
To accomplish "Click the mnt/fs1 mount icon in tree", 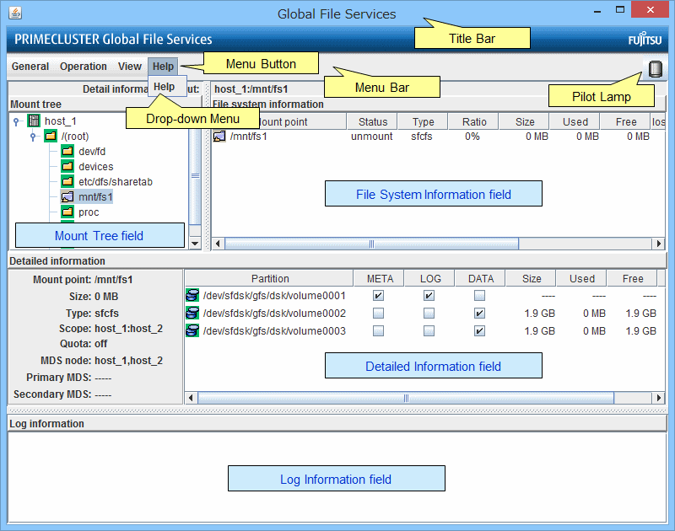I will pyautogui.click(x=67, y=197).
